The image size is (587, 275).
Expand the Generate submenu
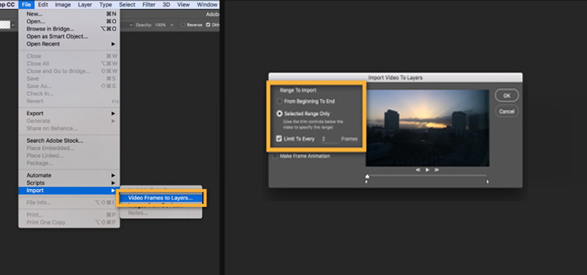click(69, 121)
